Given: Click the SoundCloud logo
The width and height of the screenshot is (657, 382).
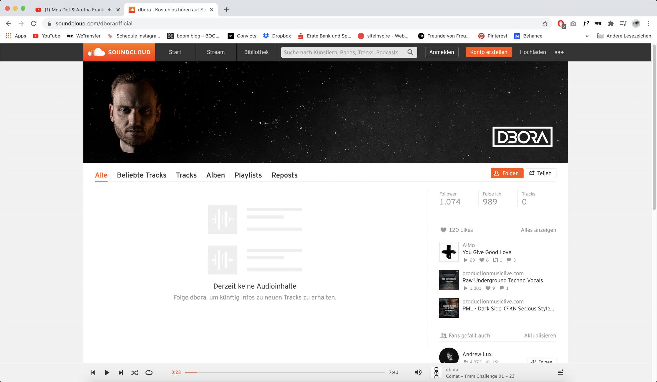Looking at the screenshot, I should click(119, 52).
